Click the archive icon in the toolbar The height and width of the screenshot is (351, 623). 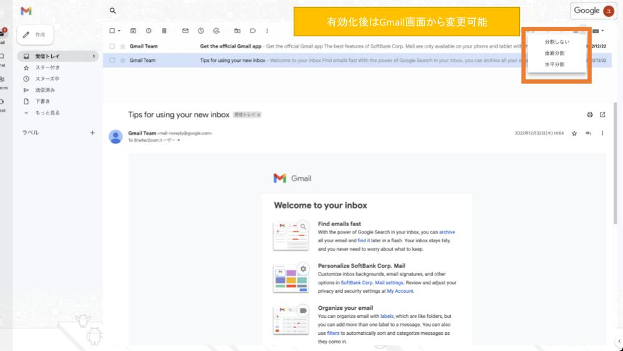click(x=133, y=31)
